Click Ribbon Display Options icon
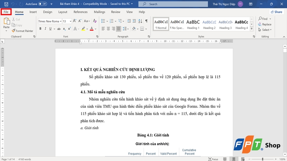287x161 pixels. (250, 4)
